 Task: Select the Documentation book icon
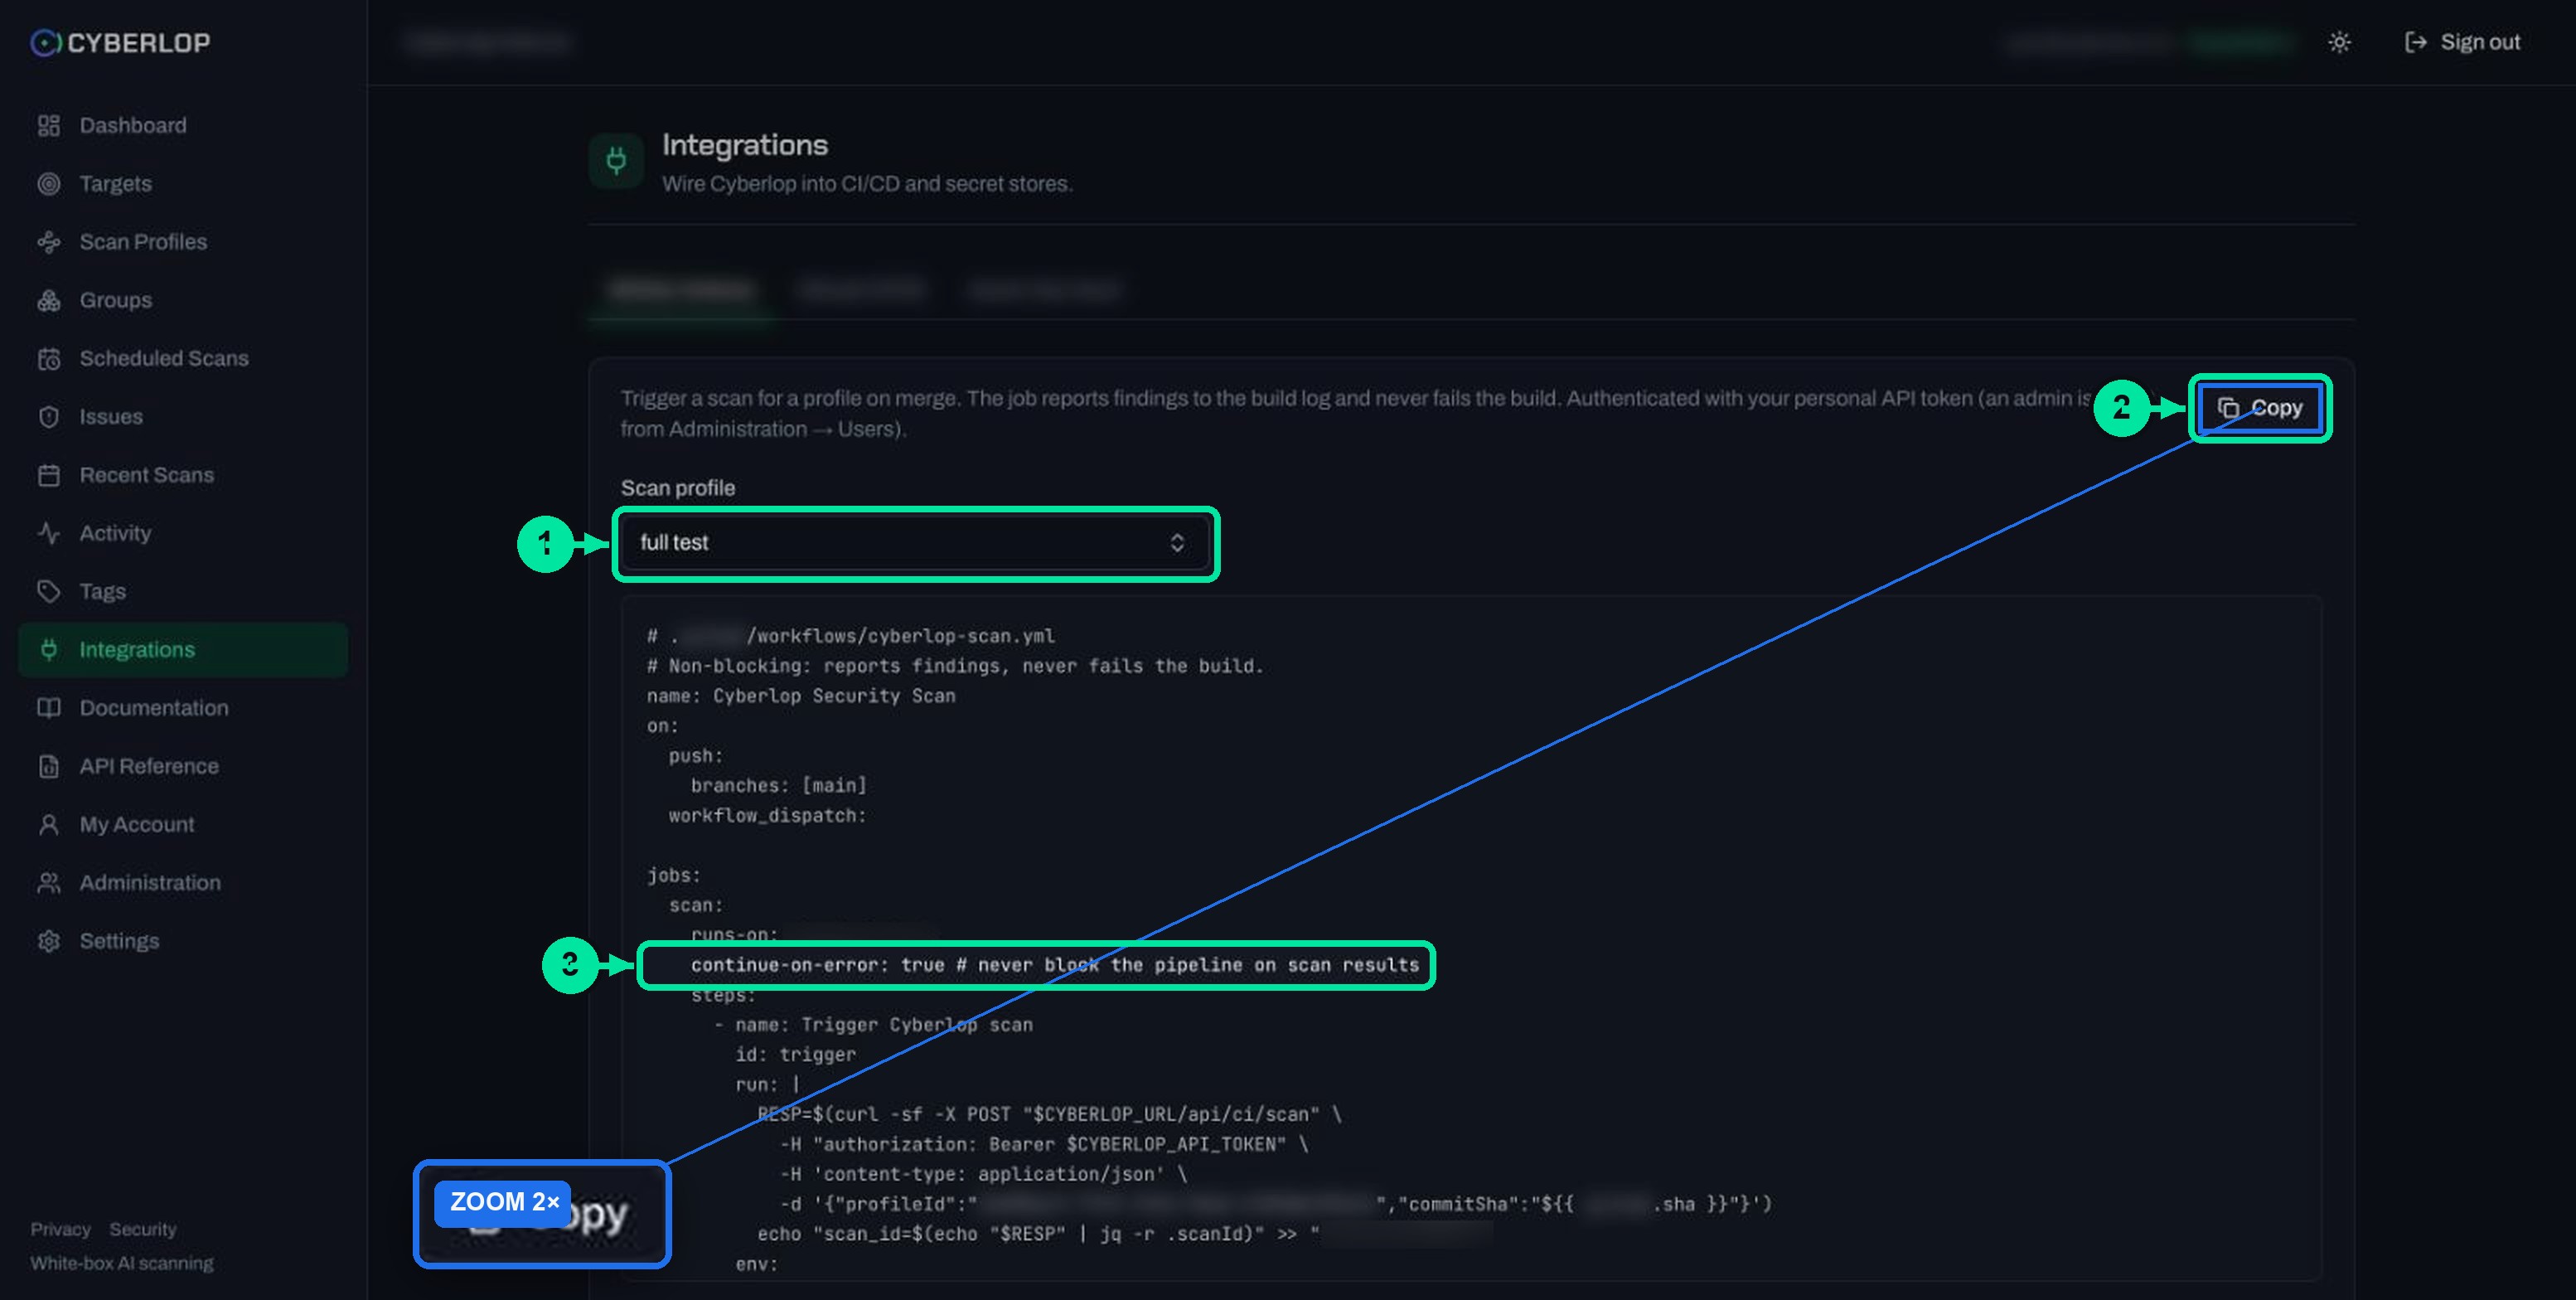48,708
